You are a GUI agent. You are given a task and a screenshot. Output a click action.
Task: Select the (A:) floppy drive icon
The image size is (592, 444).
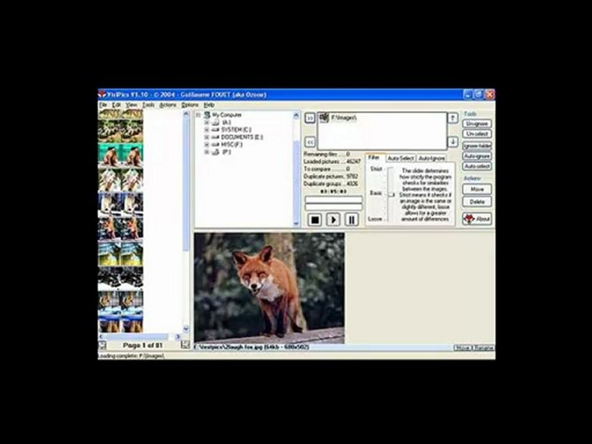(215, 123)
